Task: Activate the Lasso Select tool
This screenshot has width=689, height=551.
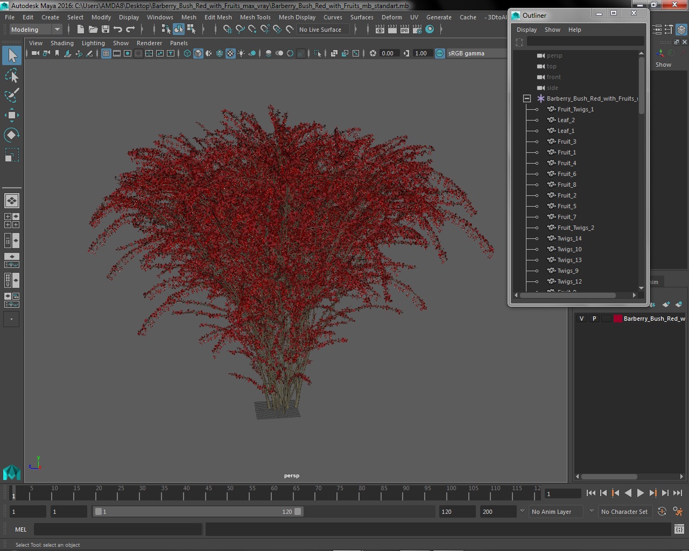Action: (12, 75)
